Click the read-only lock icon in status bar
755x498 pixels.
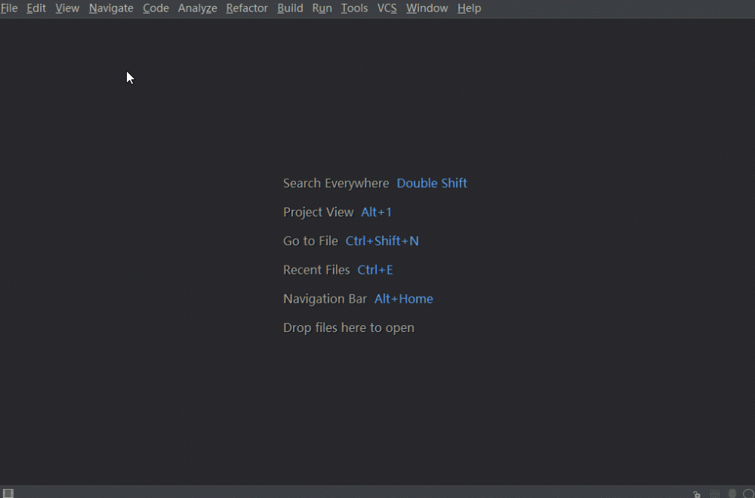click(x=697, y=494)
